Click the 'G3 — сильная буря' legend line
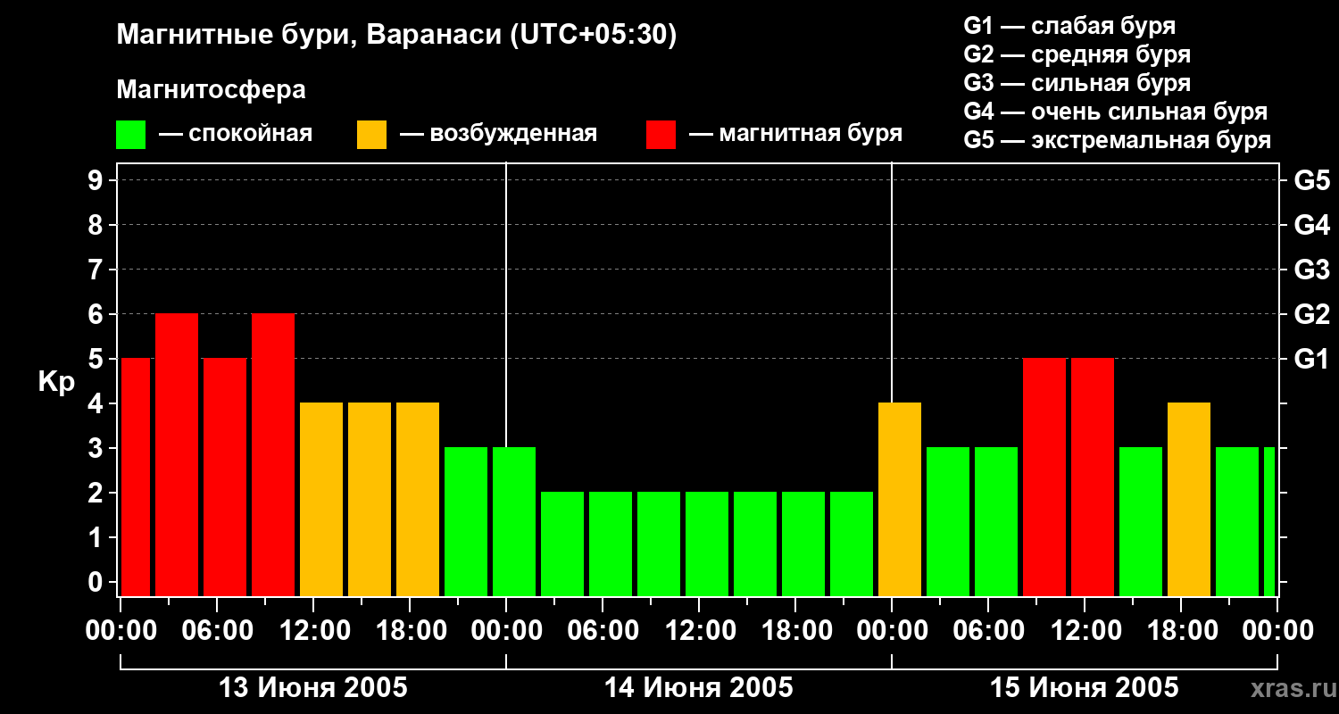Viewport: 1339px width, 714px height. coord(1077,83)
